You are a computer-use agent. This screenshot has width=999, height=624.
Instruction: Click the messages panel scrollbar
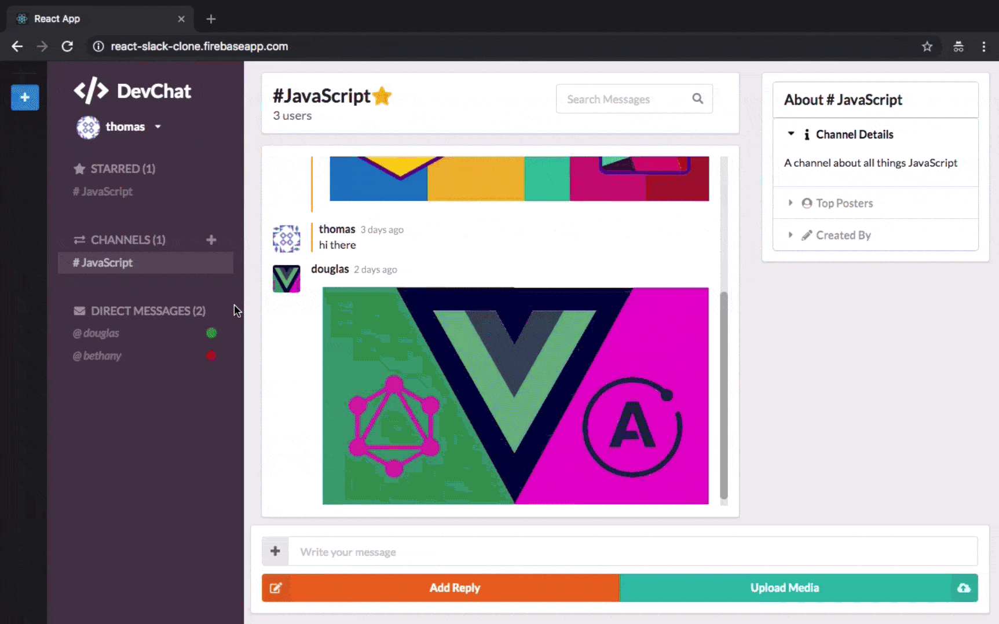click(723, 394)
